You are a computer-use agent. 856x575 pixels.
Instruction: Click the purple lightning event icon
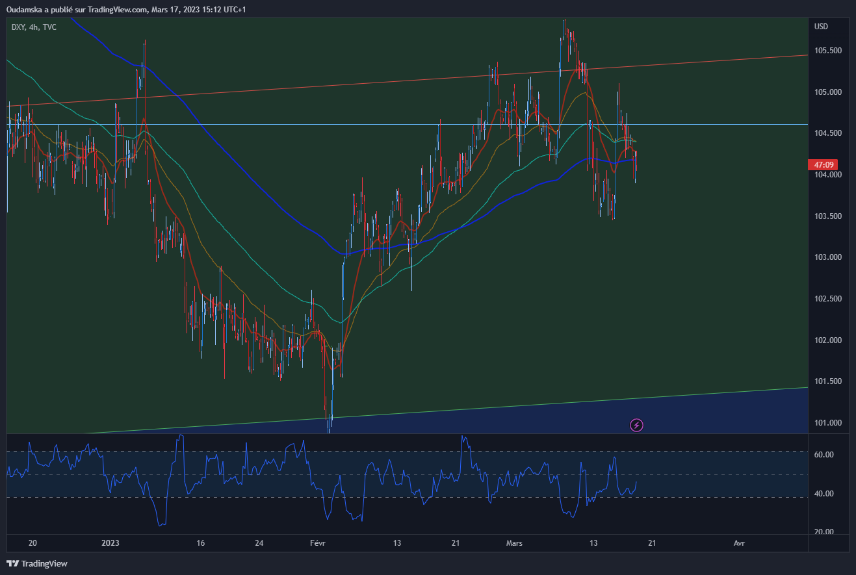[637, 425]
